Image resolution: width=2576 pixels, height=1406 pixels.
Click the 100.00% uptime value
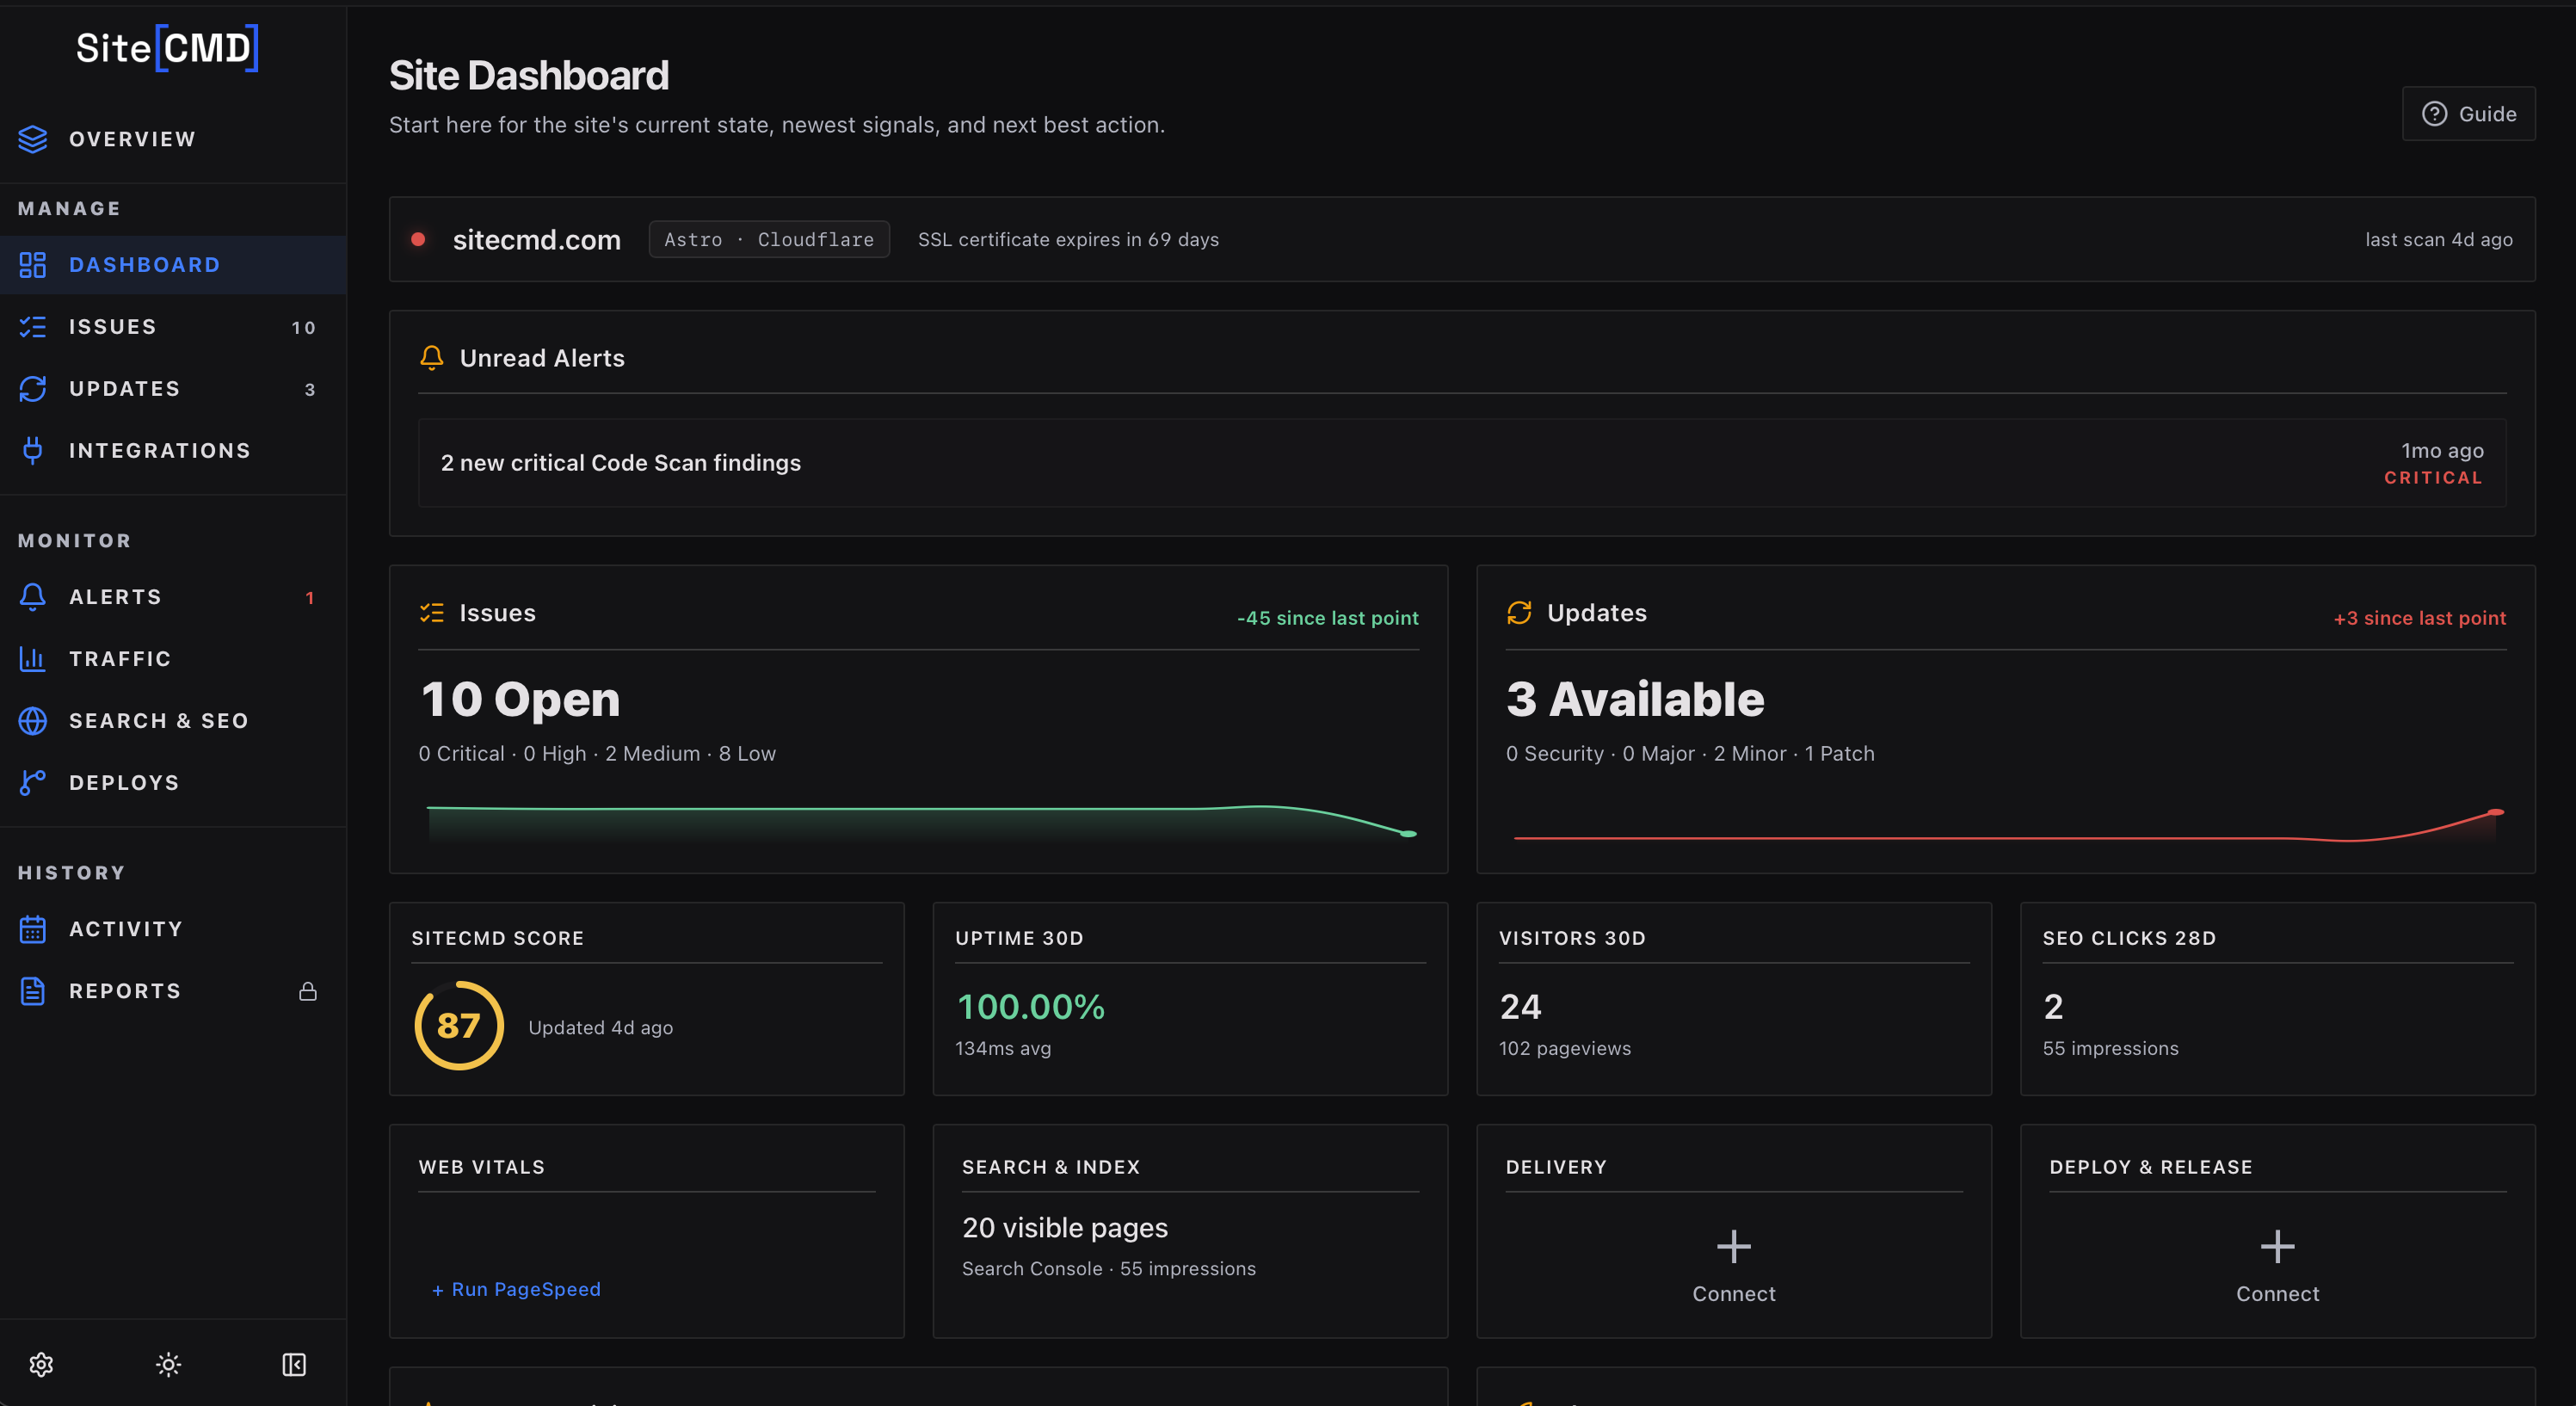(x=1031, y=1007)
